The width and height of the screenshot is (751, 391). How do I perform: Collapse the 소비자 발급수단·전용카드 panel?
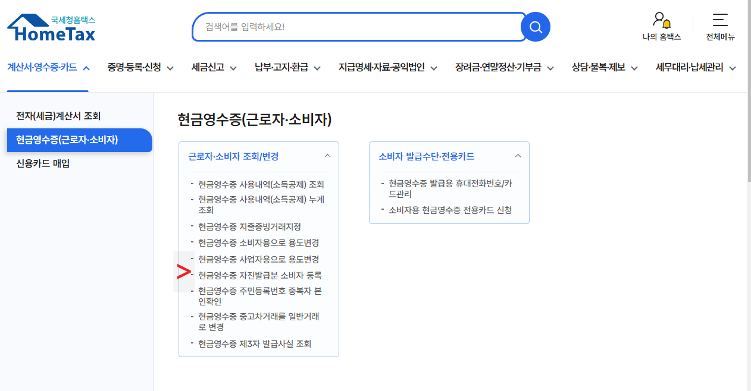(x=518, y=154)
